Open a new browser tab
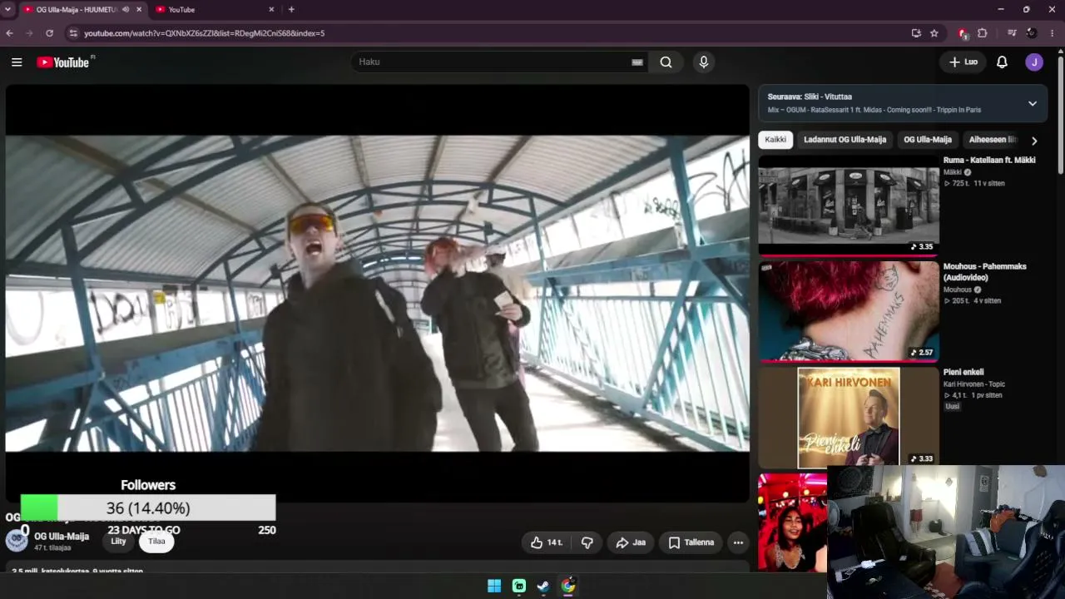The width and height of the screenshot is (1065, 599). (x=291, y=9)
